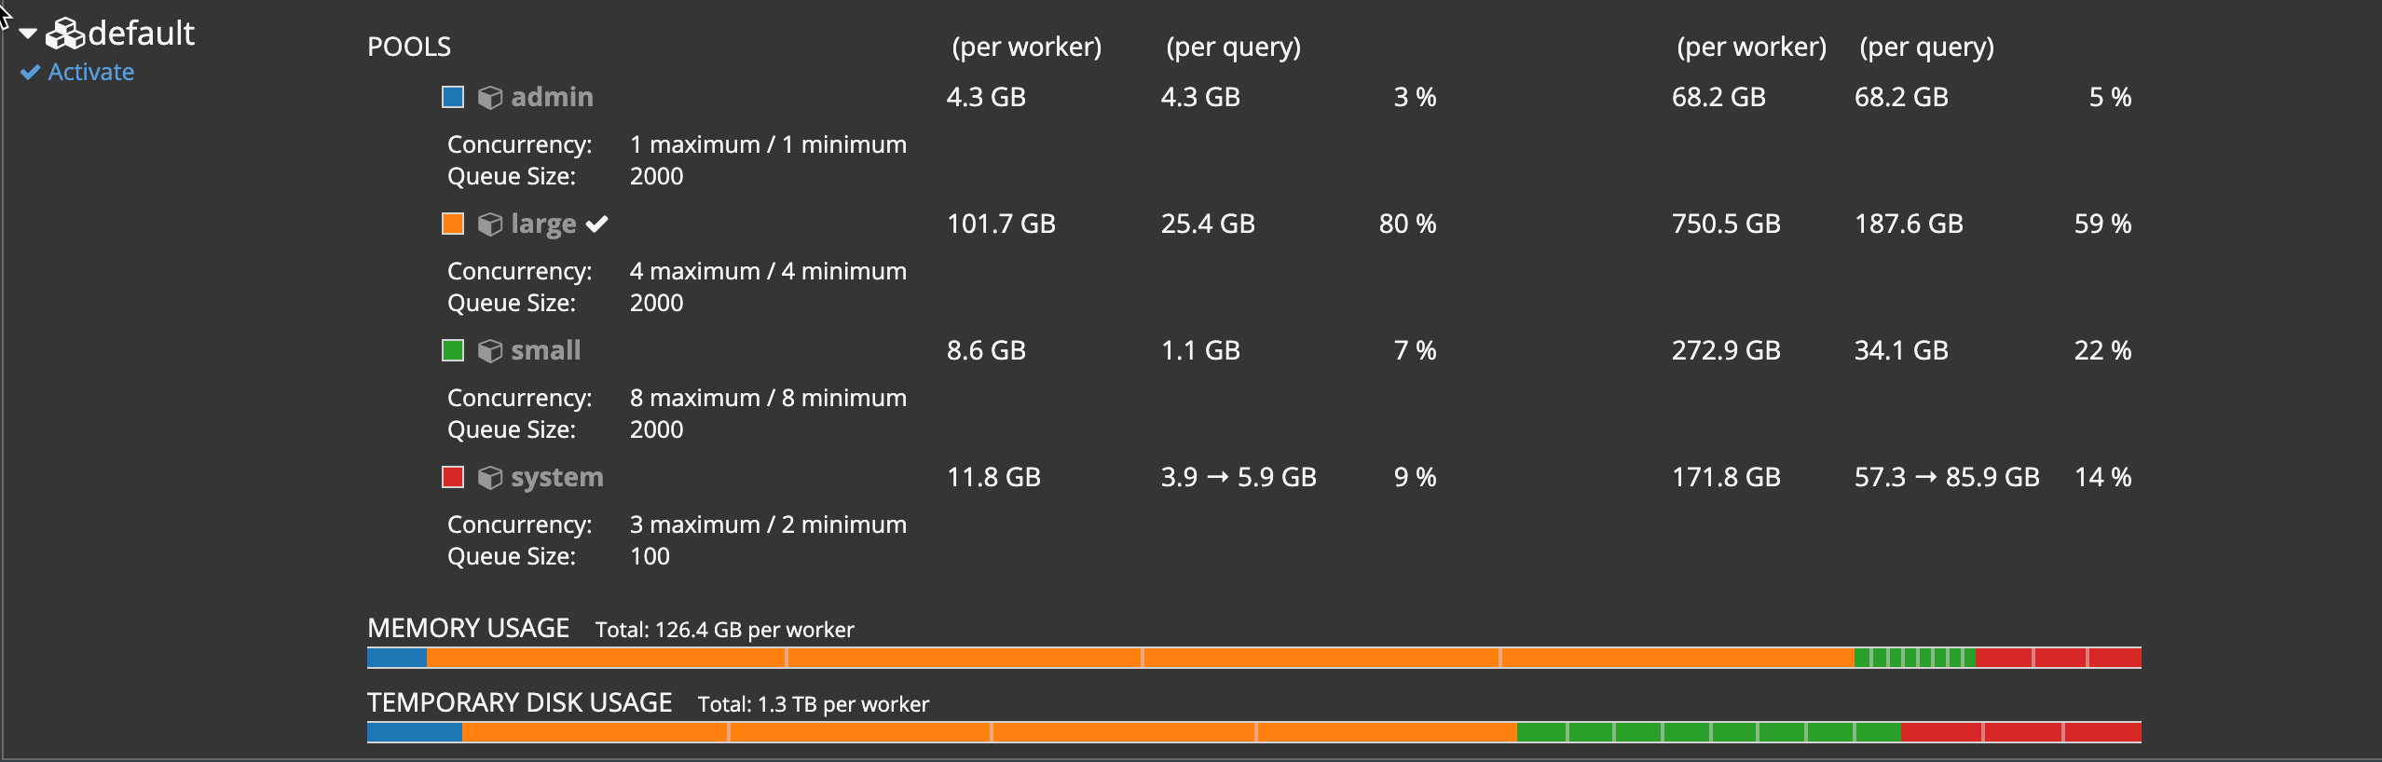Screen dimensions: 2382x762
Task: Select the large pool name
Action: 543,224
